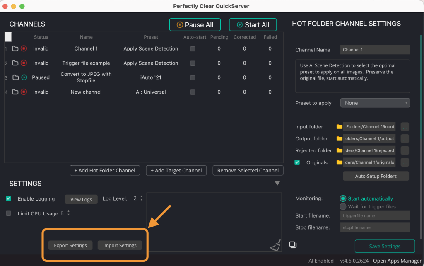Click 'iAuto '21' preset cell
The image size is (424, 266).
click(151, 77)
